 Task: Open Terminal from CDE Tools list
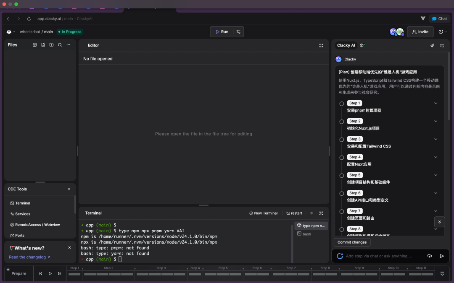coord(23,203)
